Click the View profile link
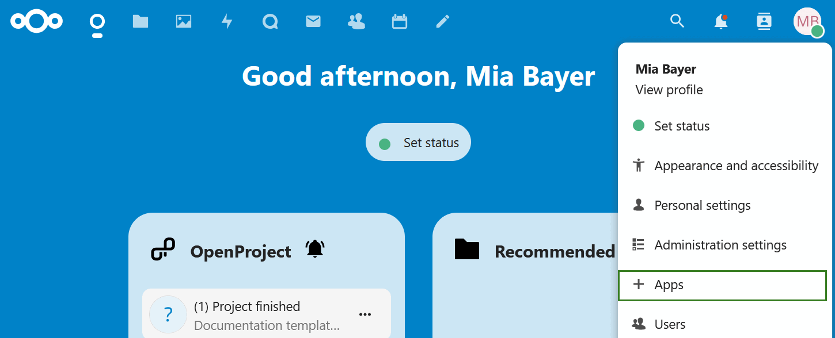The image size is (835, 338). 669,90
